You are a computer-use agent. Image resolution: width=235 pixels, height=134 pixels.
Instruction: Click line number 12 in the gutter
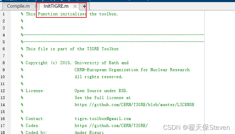[x=3, y=91]
